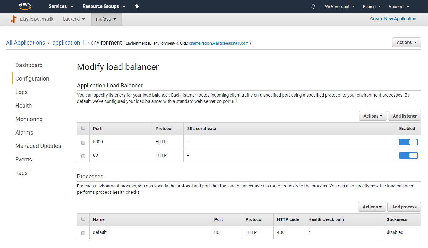Expand the mufasa environment dropdown
428x248 pixels.
tap(106, 19)
